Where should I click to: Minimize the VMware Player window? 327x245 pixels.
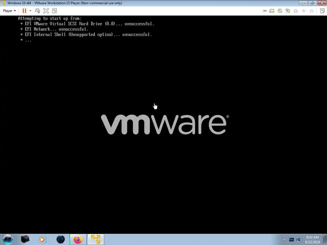point(303,3)
